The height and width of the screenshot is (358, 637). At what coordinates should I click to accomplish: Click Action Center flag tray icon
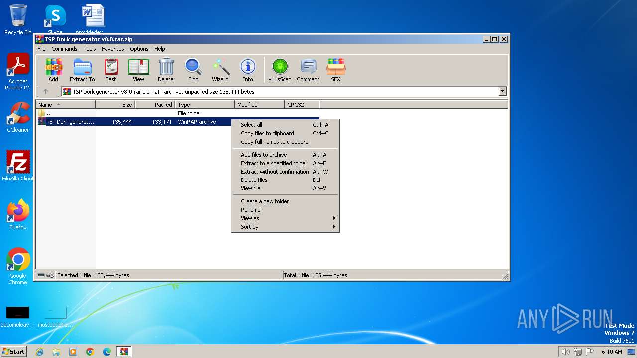(x=590, y=352)
